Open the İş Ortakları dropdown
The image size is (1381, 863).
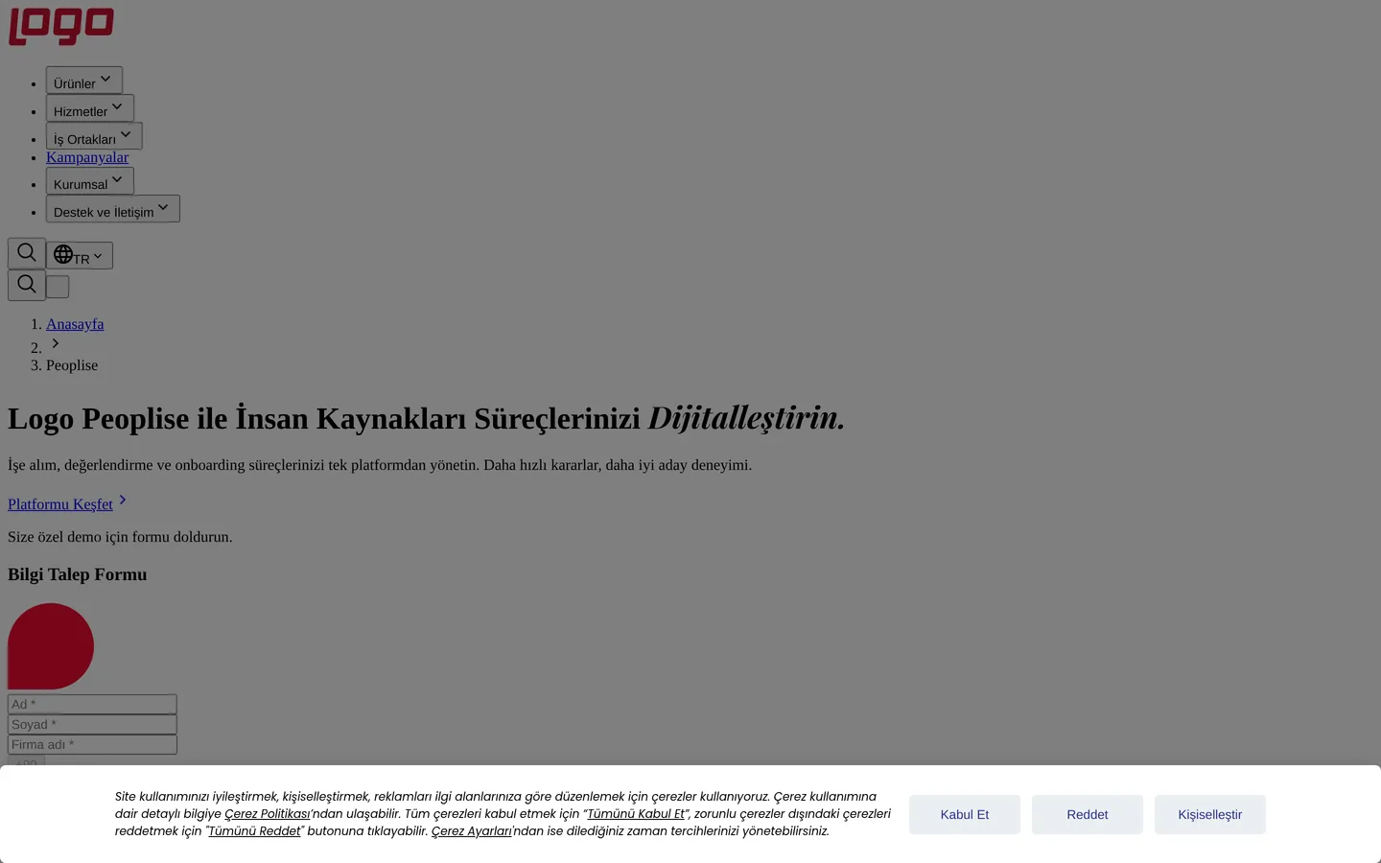94,136
